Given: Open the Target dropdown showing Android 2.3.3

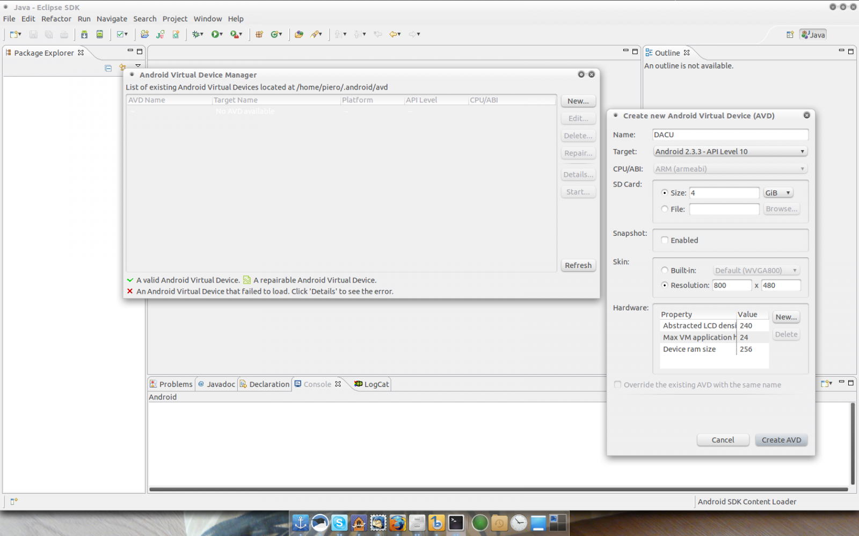Looking at the screenshot, I should pyautogui.click(x=730, y=152).
